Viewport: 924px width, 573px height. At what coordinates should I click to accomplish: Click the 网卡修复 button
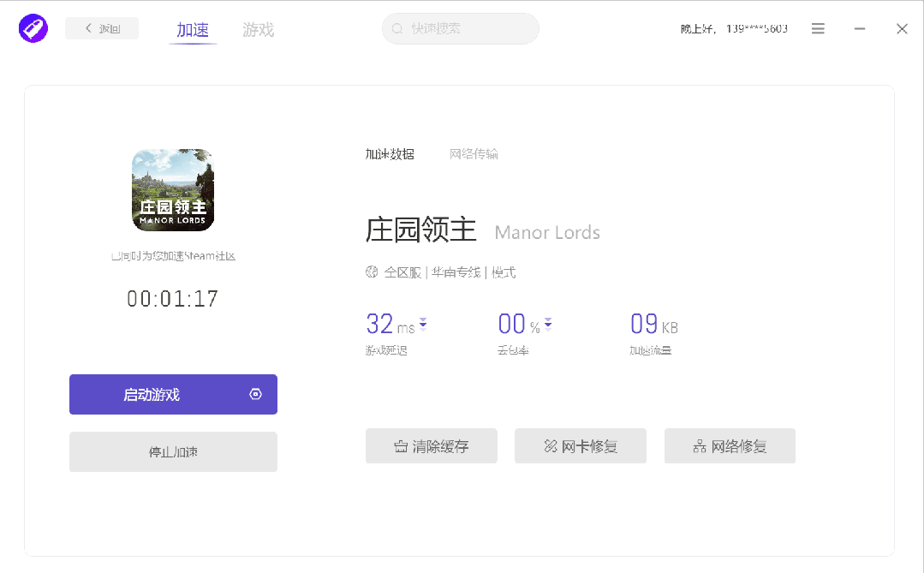point(580,446)
